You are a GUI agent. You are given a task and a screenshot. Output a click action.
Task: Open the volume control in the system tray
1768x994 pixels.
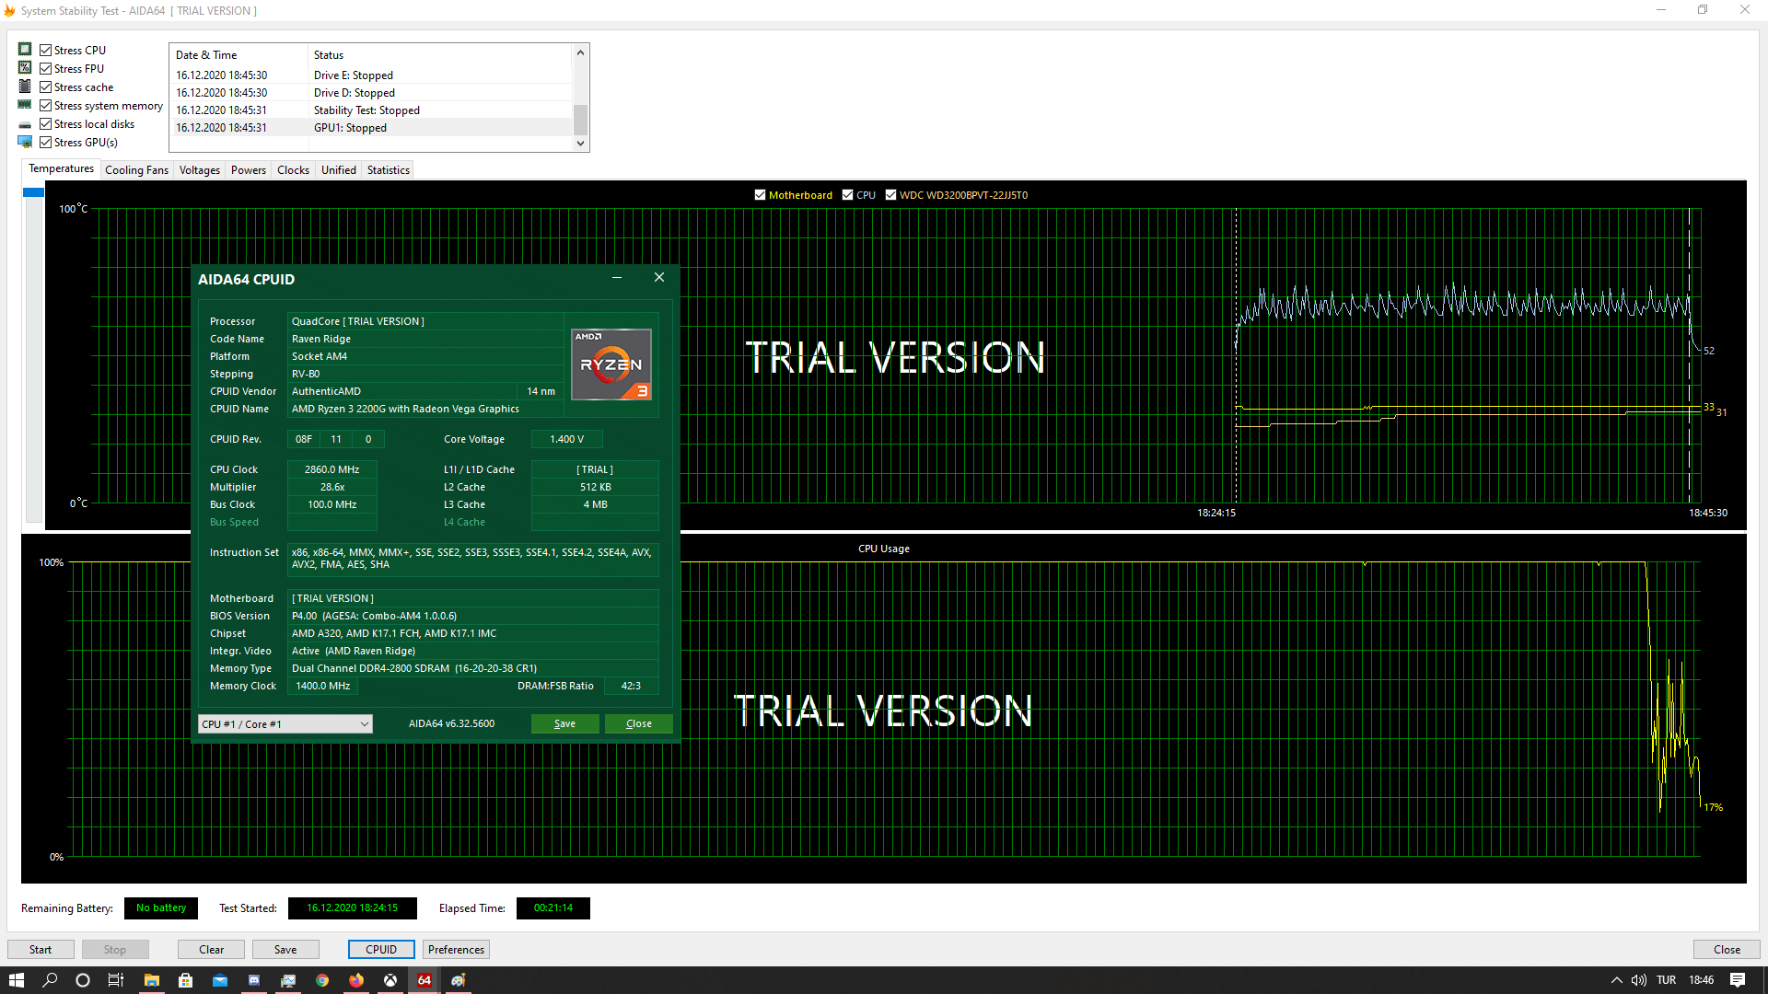(1639, 980)
